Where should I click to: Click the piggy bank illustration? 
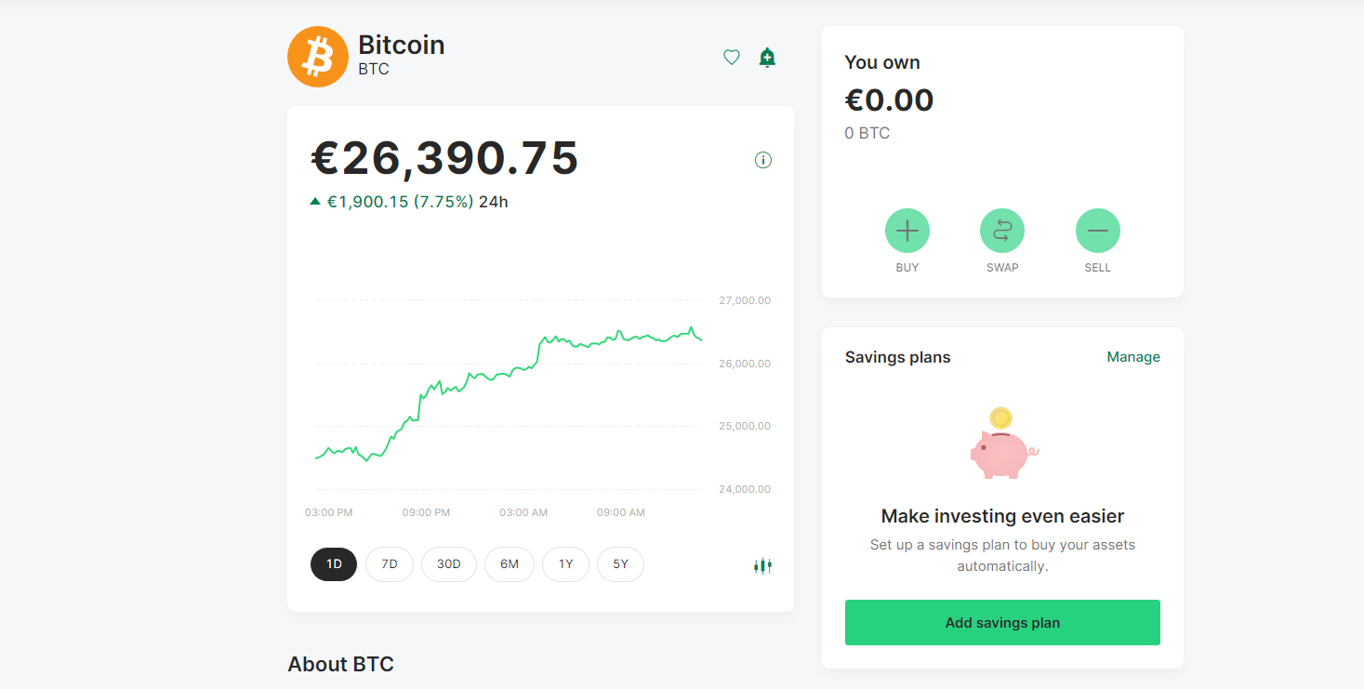pyautogui.click(x=1002, y=444)
